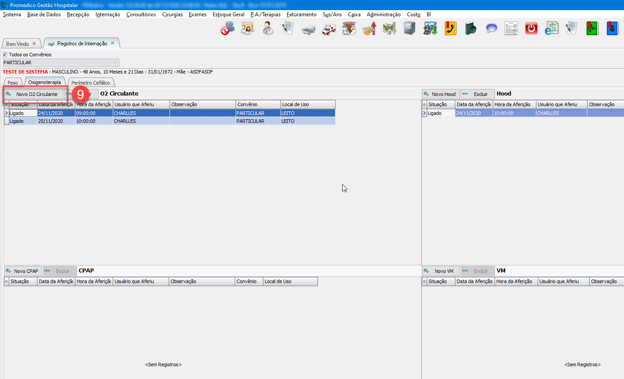Click the Novo O2 Circulante button

point(33,94)
